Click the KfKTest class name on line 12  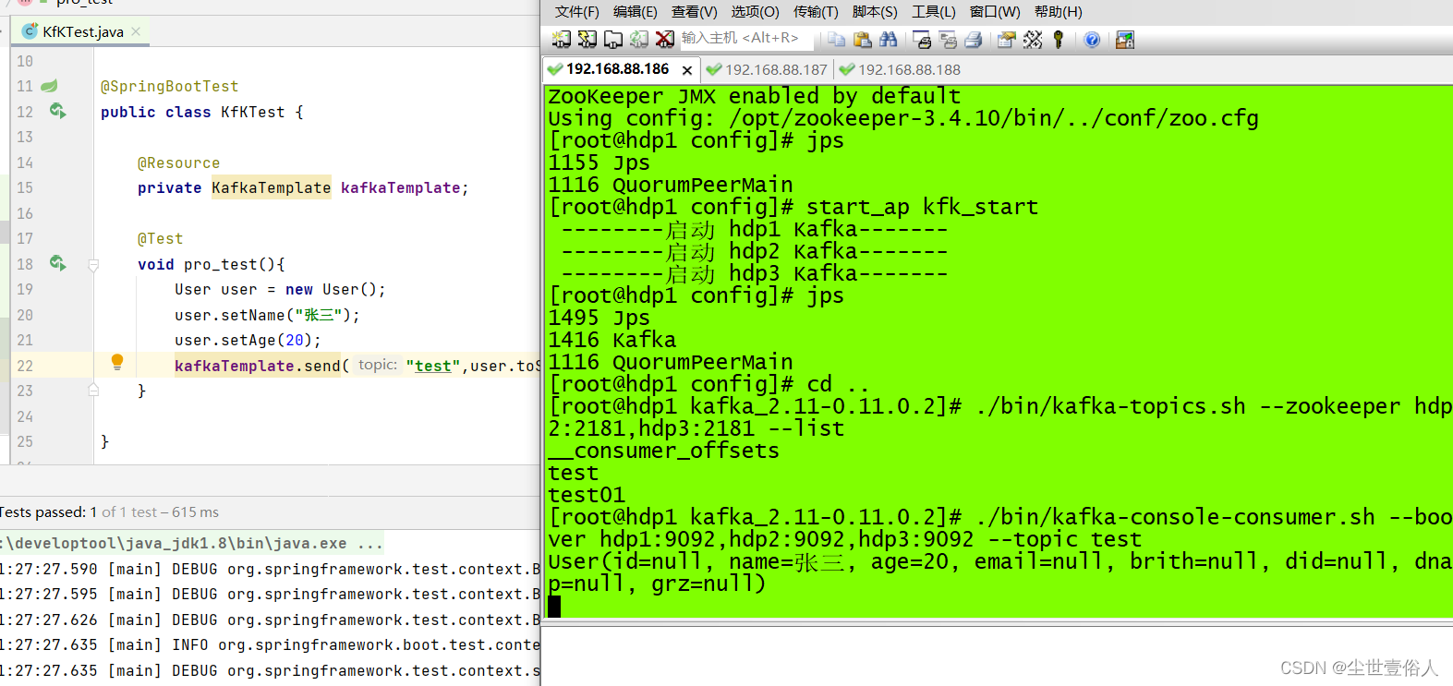click(252, 112)
